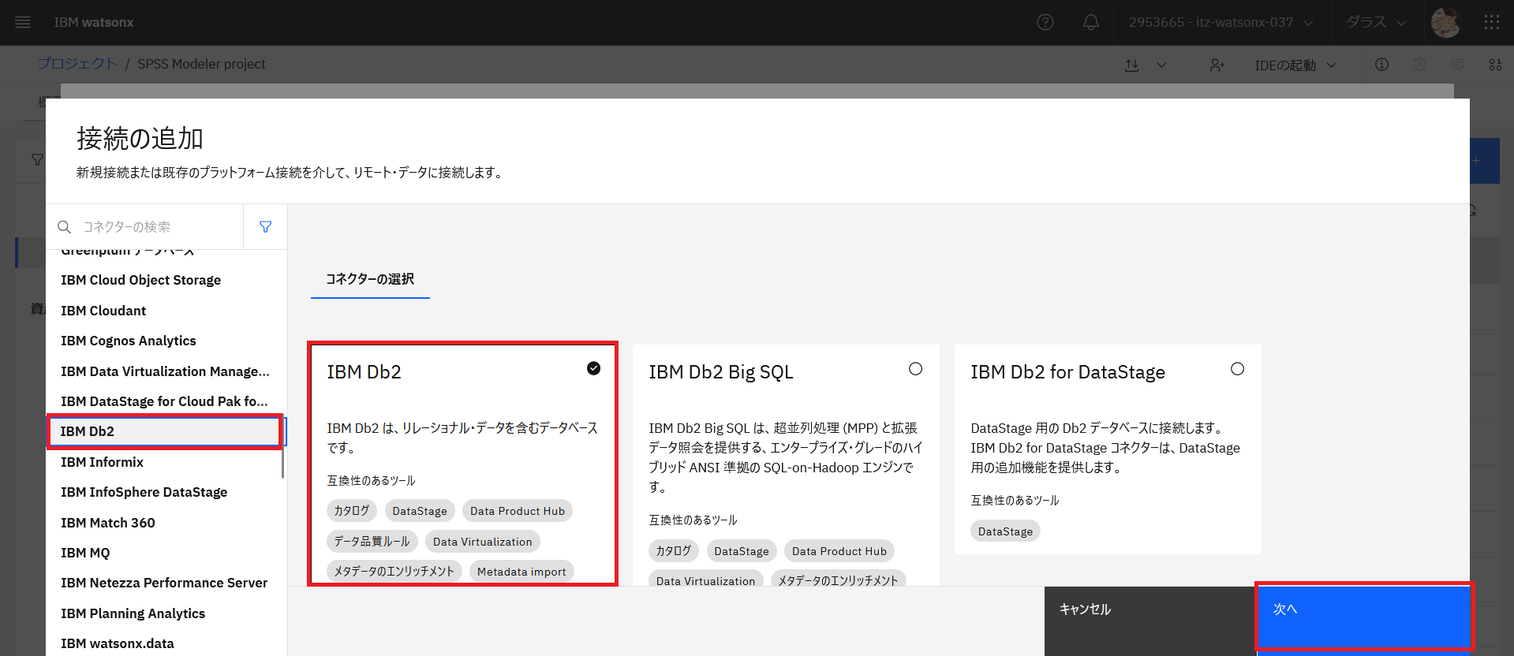Open the comments chat icon
1514x656 pixels.
(1457, 64)
